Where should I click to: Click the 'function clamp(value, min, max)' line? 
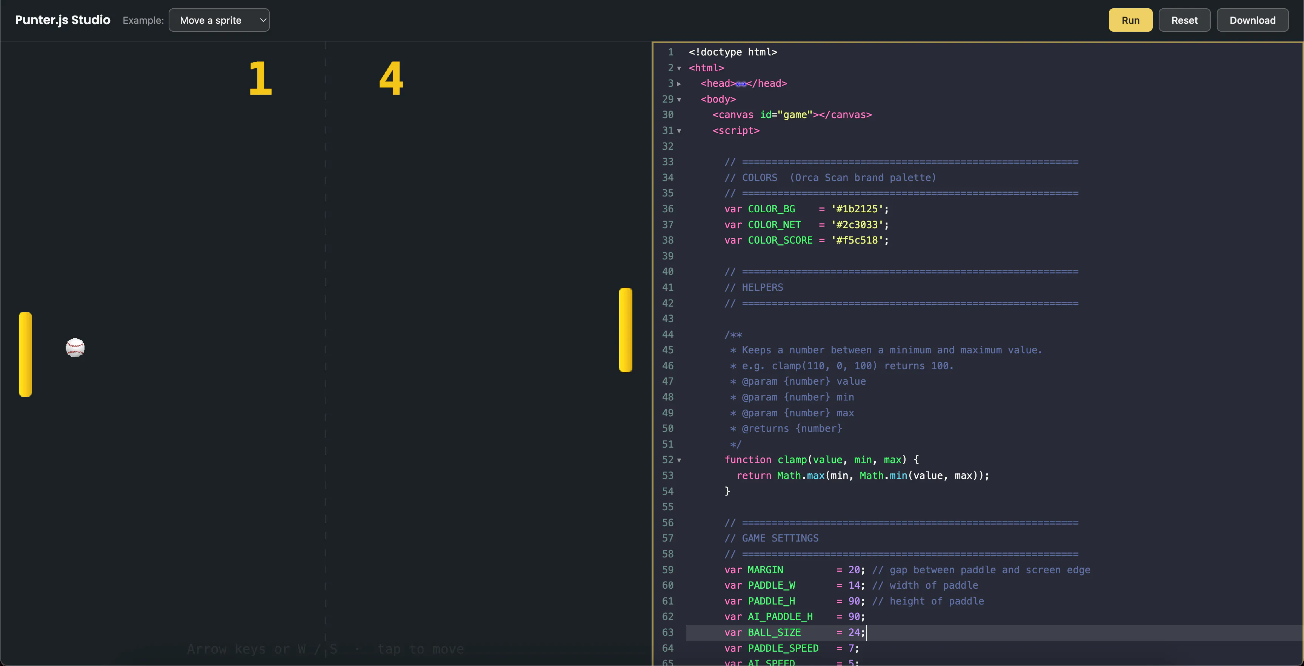[x=821, y=460]
